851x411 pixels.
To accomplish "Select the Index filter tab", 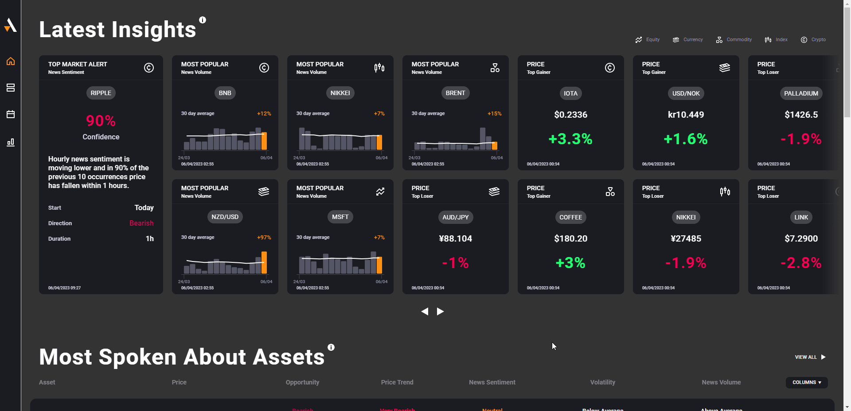I will tap(776, 39).
